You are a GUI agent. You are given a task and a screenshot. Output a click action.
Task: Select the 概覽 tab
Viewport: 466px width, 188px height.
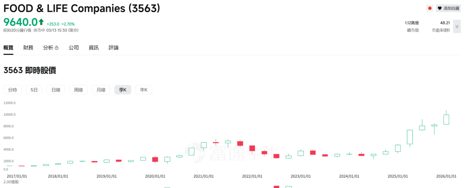tap(9, 48)
